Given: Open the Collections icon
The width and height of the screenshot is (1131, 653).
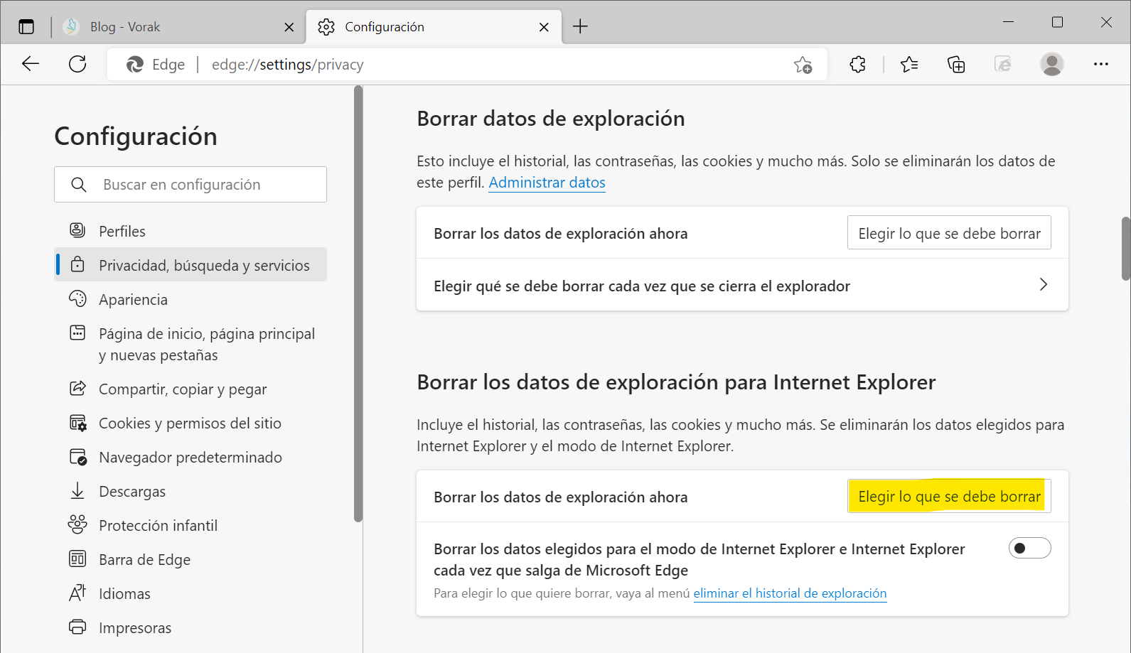Looking at the screenshot, I should tap(956, 65).
